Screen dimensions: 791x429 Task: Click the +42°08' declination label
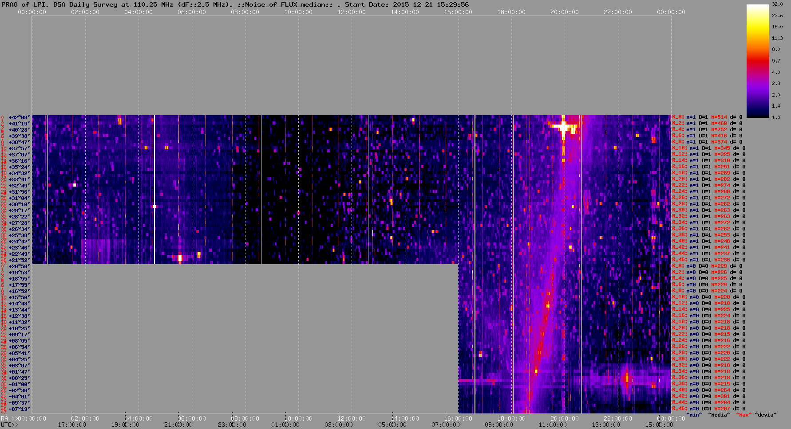(19, 117)
